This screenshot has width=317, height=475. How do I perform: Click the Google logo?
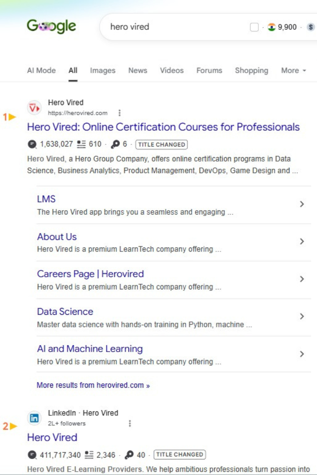click(52, 26)
